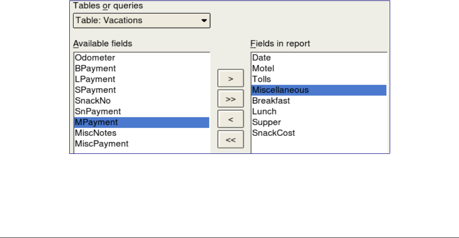
Task: Click the single left arrow remove-field button
Action: [230, 119]
